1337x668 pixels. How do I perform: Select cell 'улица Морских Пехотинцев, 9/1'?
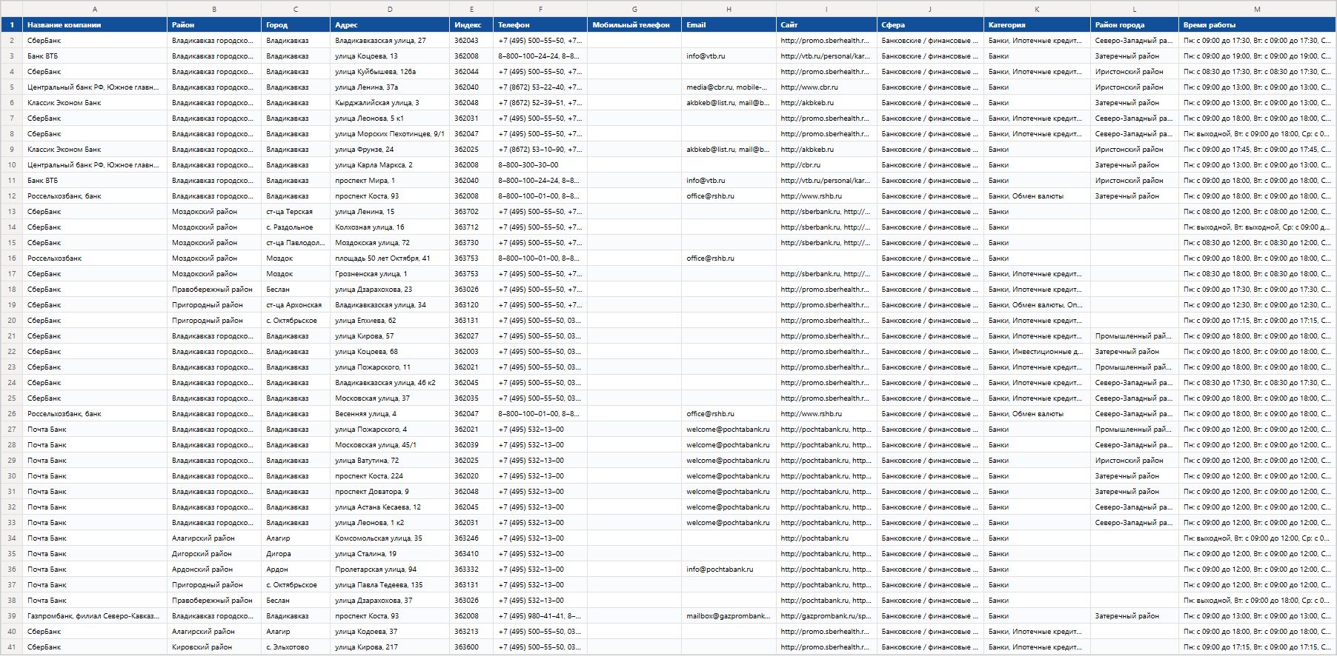pyautogui.click(x=390, y=134)
